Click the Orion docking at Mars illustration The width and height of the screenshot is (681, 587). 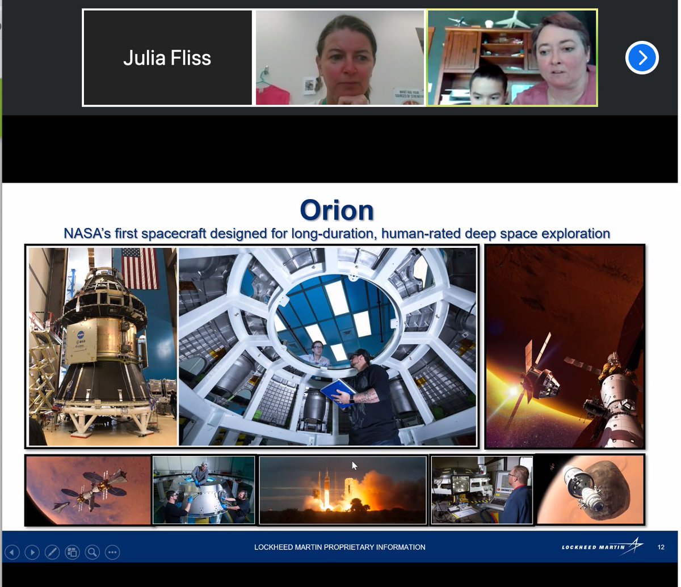tap(565, 347)
